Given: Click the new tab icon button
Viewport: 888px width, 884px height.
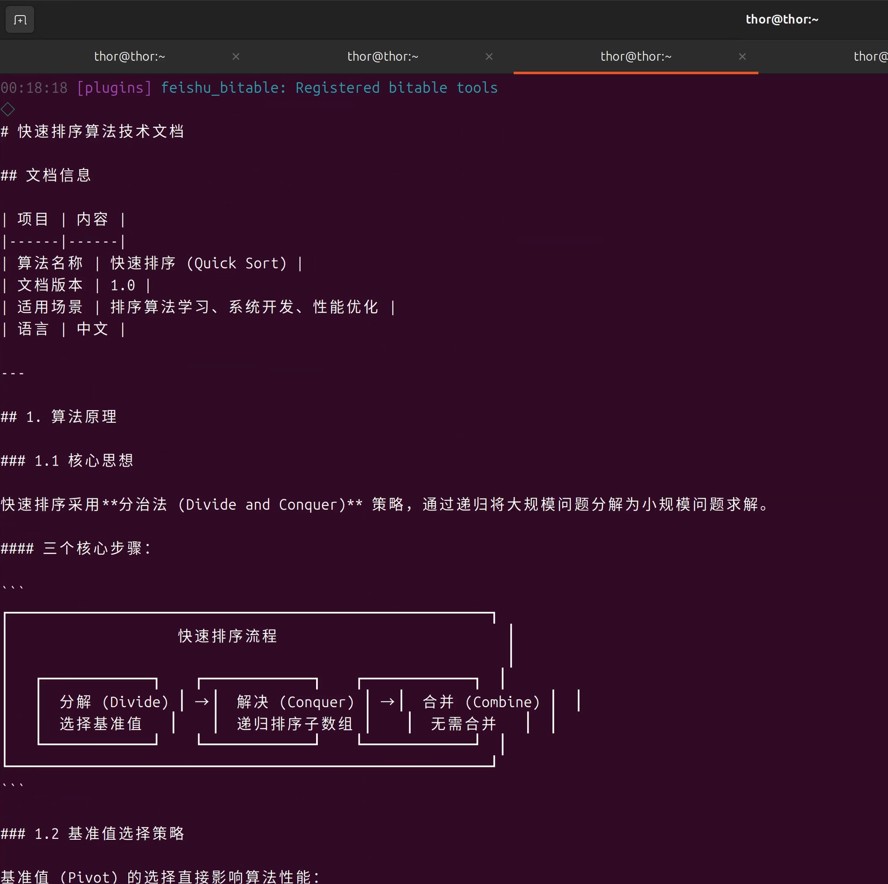Looking at the screenshot, I should click(20, 20).
